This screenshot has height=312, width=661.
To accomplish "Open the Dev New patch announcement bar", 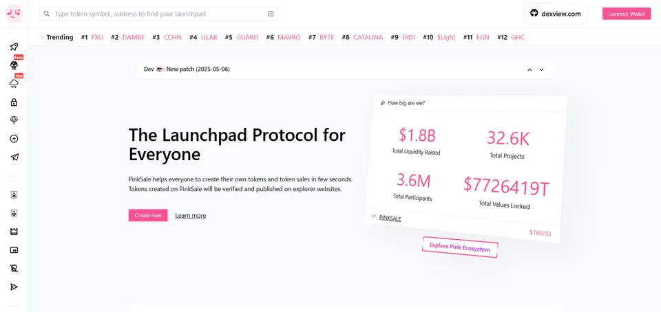I will point(345,69).
